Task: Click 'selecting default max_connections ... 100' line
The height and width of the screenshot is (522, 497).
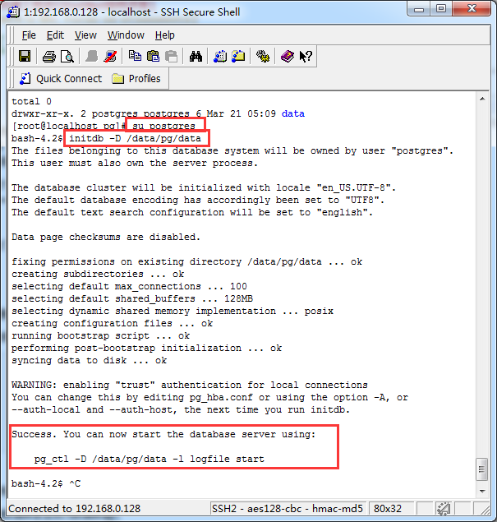Action: tap(129, 286)
